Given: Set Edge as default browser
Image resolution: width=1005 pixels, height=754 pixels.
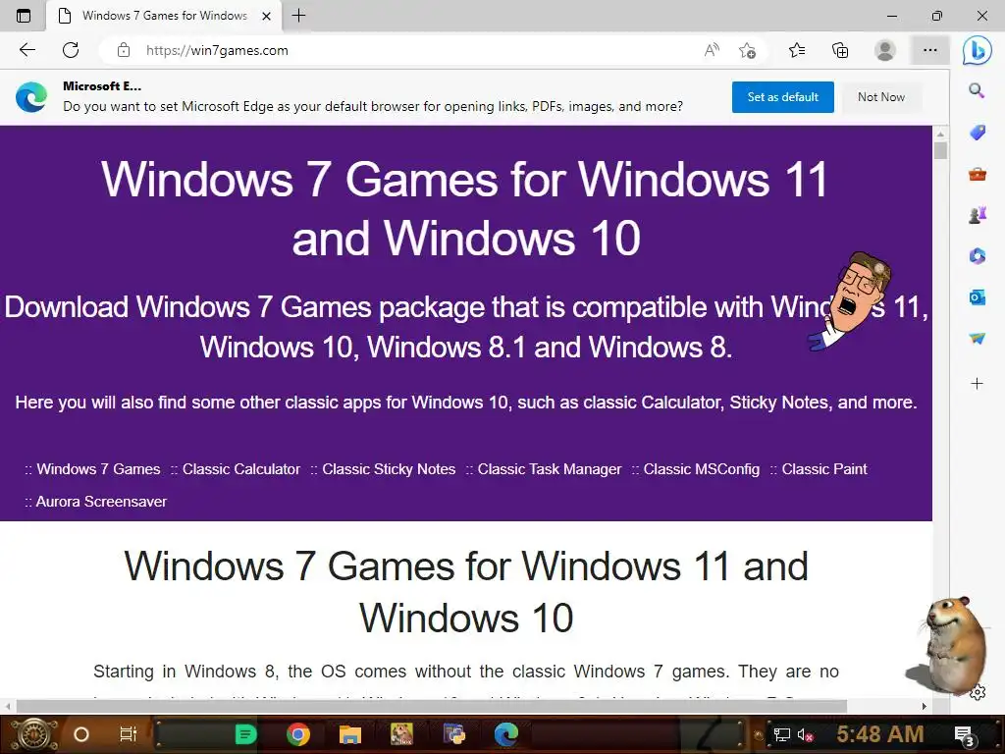Looking at the screenshot, I should coord(782,97).
